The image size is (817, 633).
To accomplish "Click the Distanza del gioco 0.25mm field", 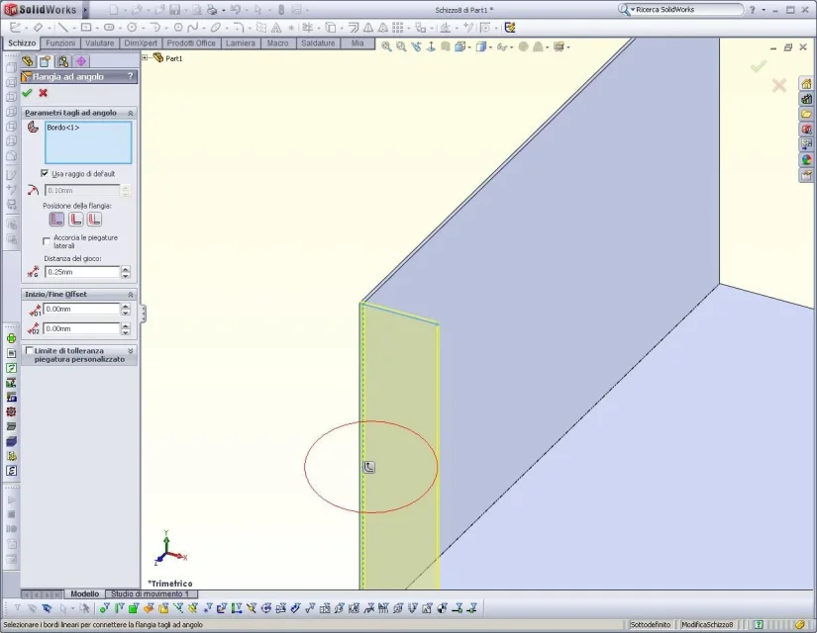I will coord(82,272).
